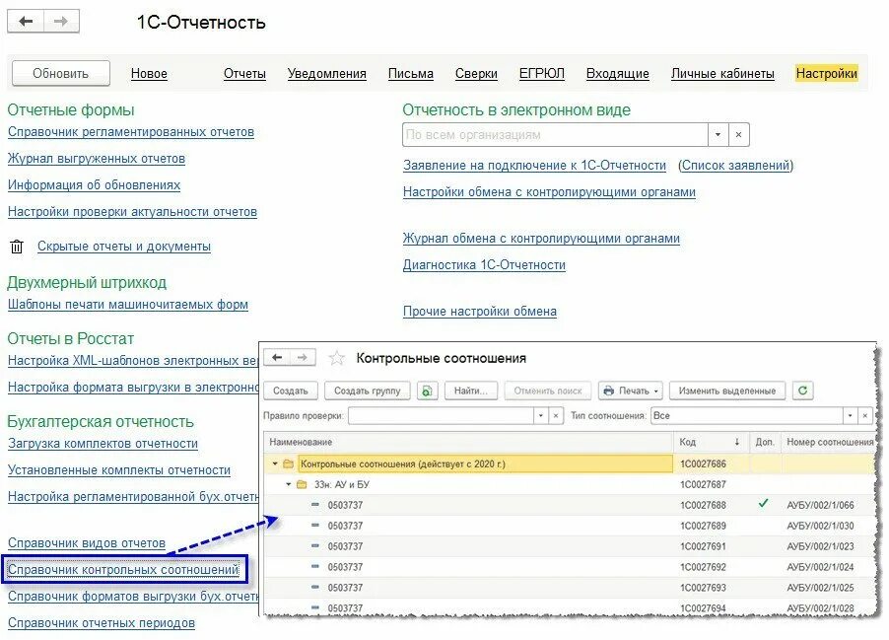889x640 pixels.
Task: Open Настройки обмена с контролирующими органами
Action: click(549, 192)
